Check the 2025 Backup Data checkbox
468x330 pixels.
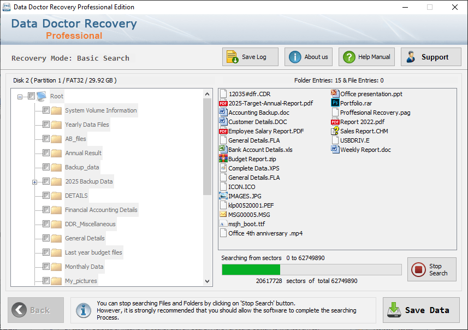[x=46, y=181]
